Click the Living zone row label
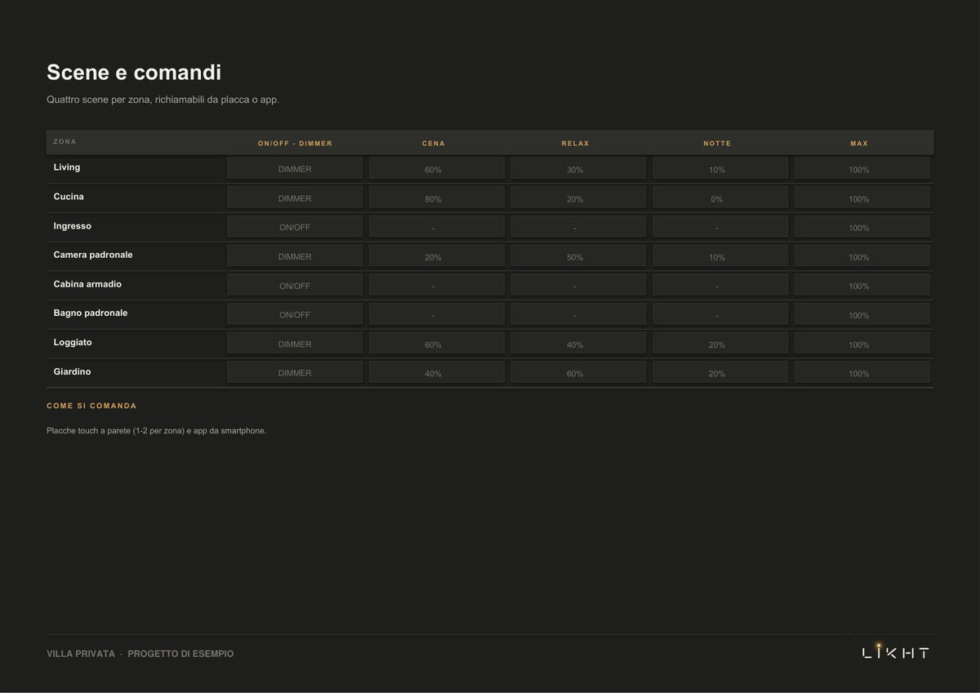The image size is (980, 693). (67, 167)
